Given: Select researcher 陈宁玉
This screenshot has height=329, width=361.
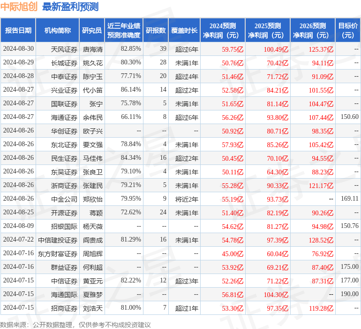Looking at the screenshot, I should [x=93, y=77].
